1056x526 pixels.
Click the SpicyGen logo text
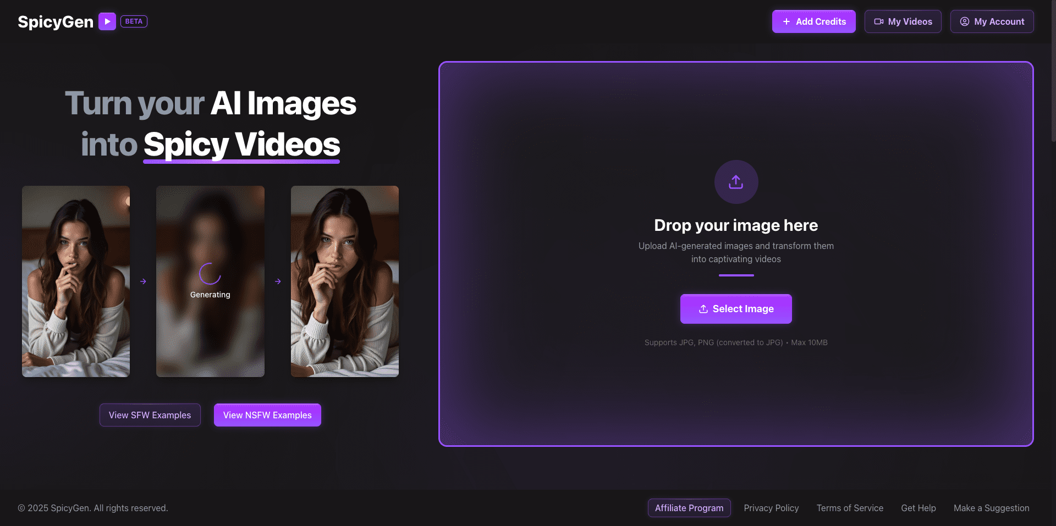56,21
